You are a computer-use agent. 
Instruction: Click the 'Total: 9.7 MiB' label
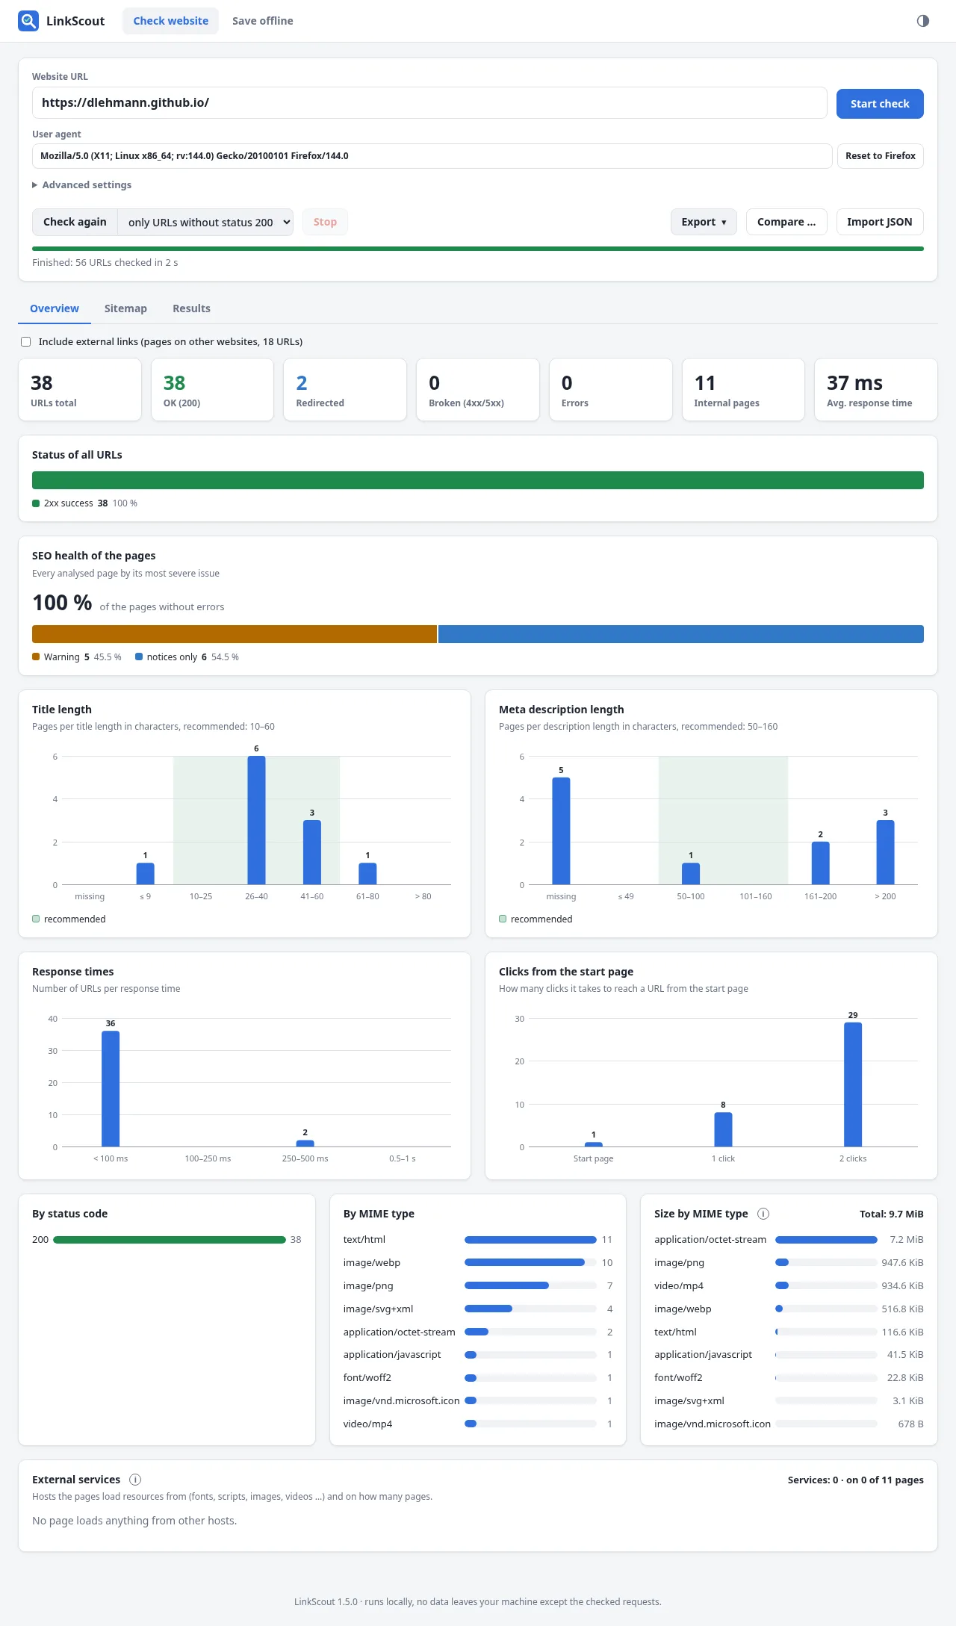[x=892, y=1214]
